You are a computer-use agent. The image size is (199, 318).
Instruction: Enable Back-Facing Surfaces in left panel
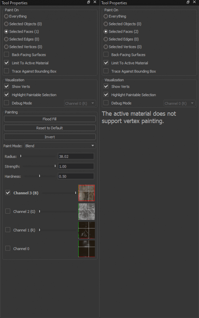click(7, 55)
